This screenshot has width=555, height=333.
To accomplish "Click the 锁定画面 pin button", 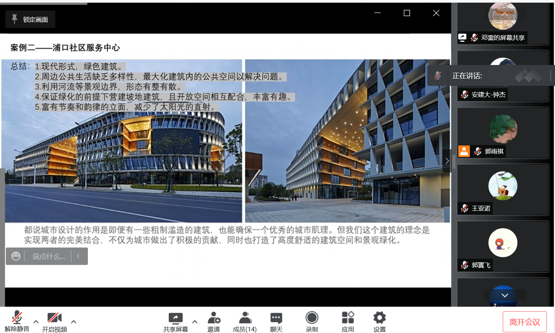I will (x=30, y=19).
